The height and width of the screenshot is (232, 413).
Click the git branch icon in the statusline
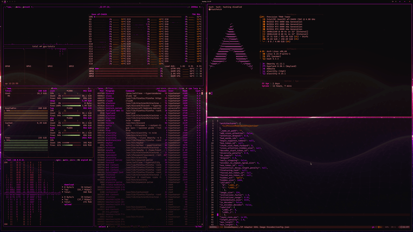click(373, 226)
